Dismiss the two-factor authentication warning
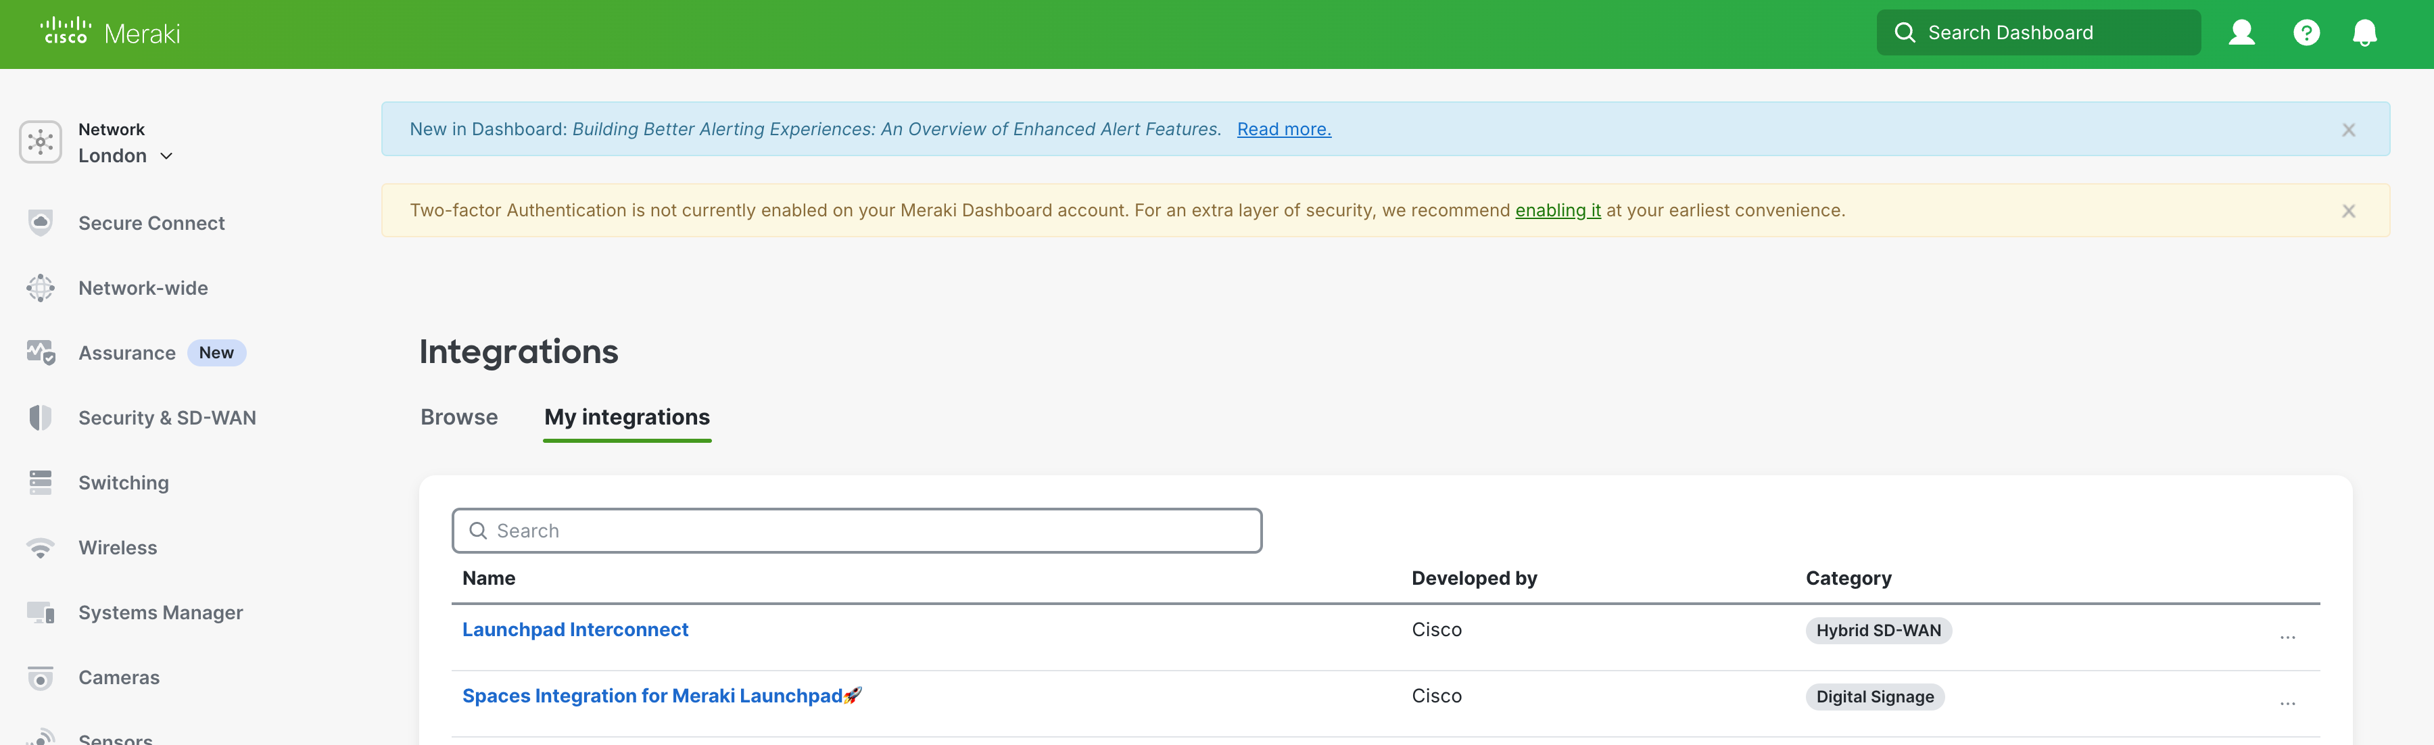 pyautogui.click(x=2348, y=212)
